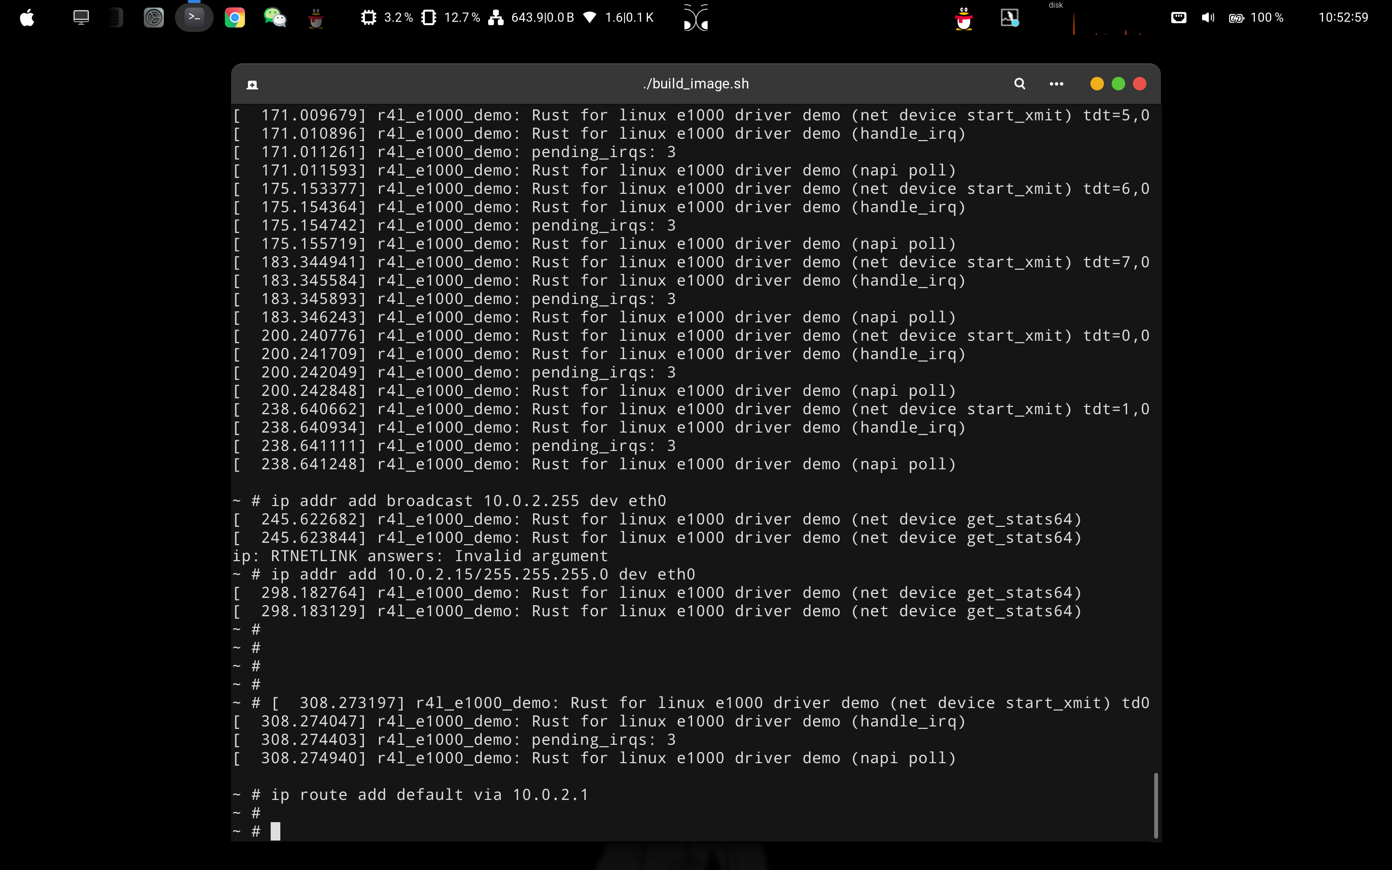Open Google Chrome from the top panel

[x=235, y=18]
